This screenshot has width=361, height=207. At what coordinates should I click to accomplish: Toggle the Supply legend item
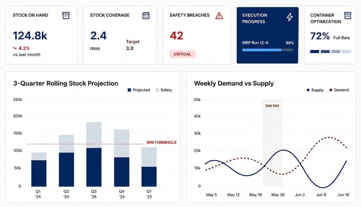coord(315,90)
